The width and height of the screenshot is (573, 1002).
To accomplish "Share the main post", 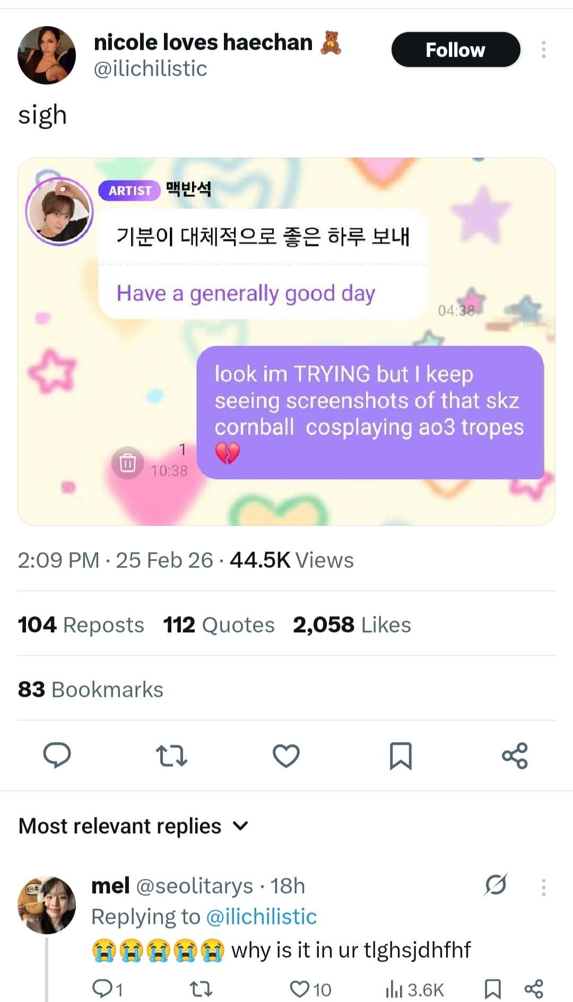I will 515,755.
